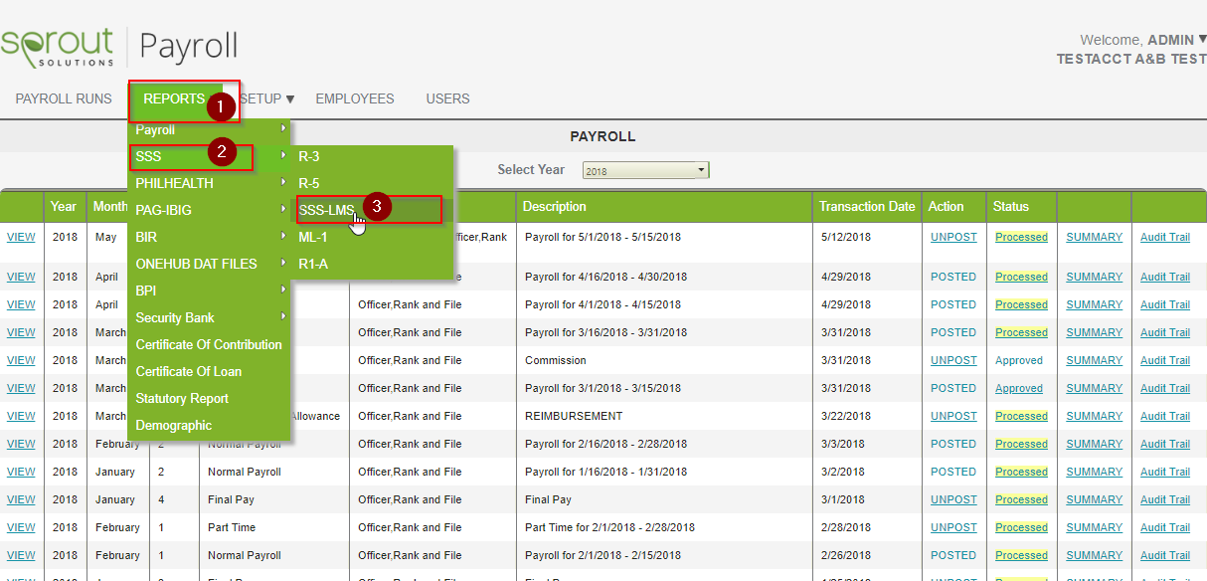The height and width of the screenshot is (581, 1207).
Task: Open the BIR reports submenu
Action: pos(209,237)
